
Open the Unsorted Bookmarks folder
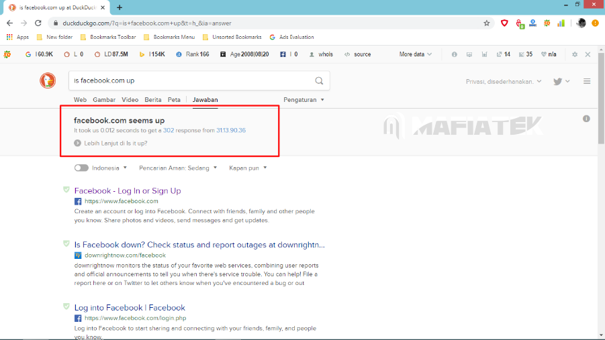[x=232, y=37]
